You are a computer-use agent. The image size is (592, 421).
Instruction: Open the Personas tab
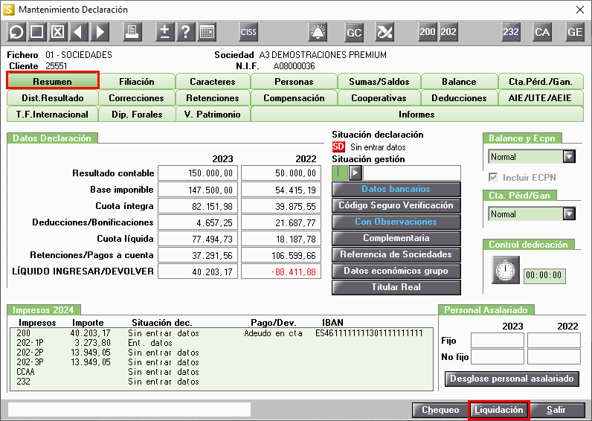(294, 81)
